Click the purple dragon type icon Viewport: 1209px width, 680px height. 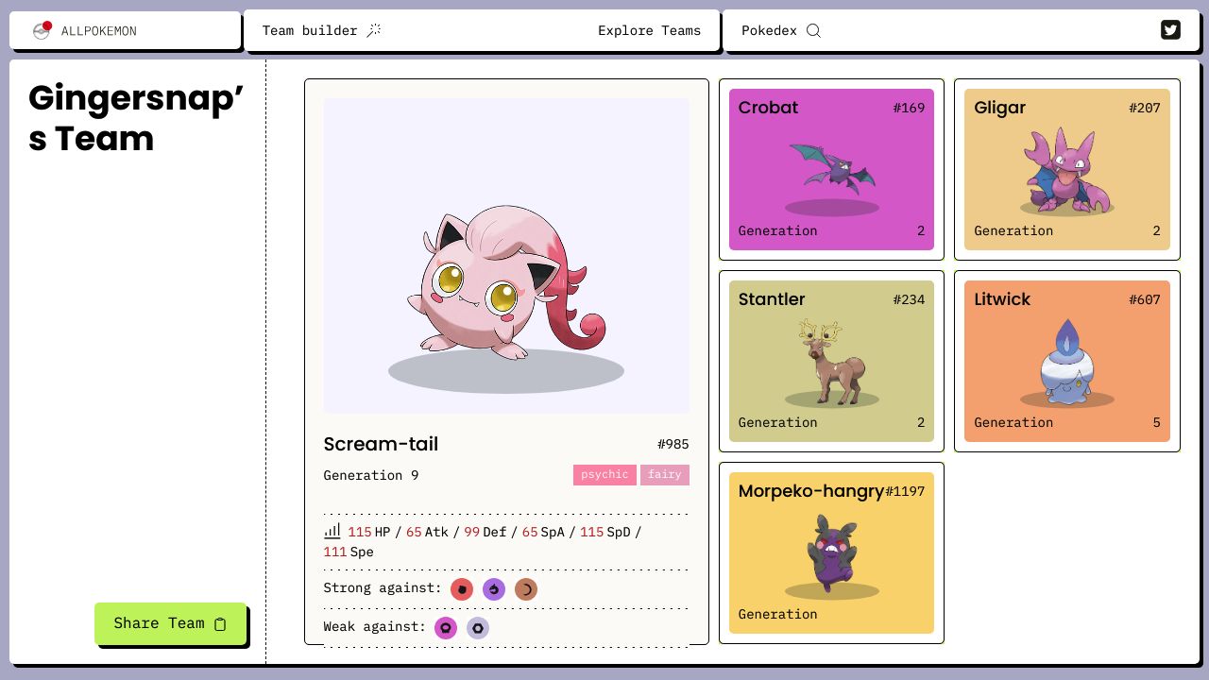[494, 589]
